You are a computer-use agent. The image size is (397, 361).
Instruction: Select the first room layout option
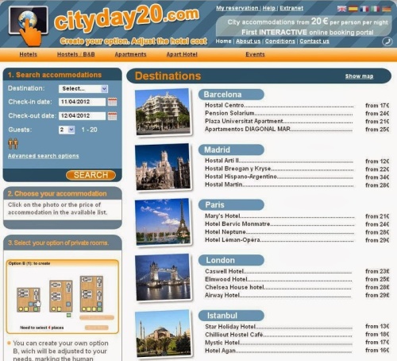pyautogui.click(x=29, y=300)
